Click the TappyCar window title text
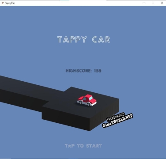The width and height of the screenshot is (166, 159). tap(10, 3)
